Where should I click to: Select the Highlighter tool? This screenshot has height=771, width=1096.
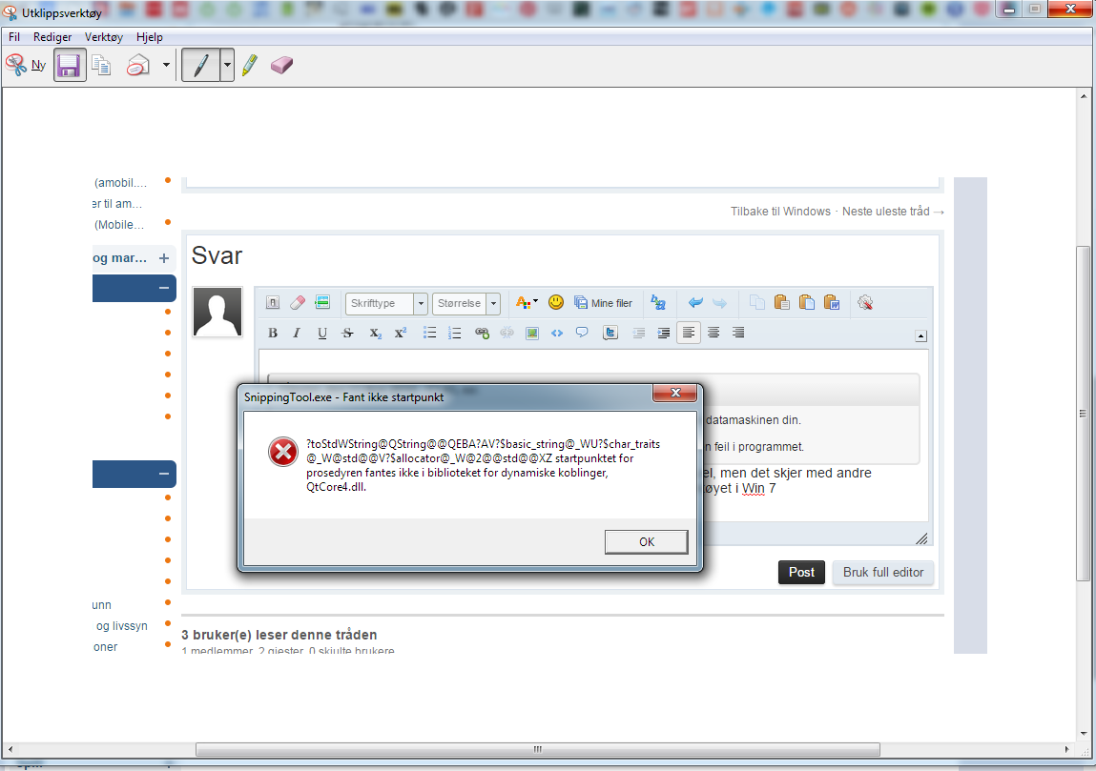(x=250, y=65)
